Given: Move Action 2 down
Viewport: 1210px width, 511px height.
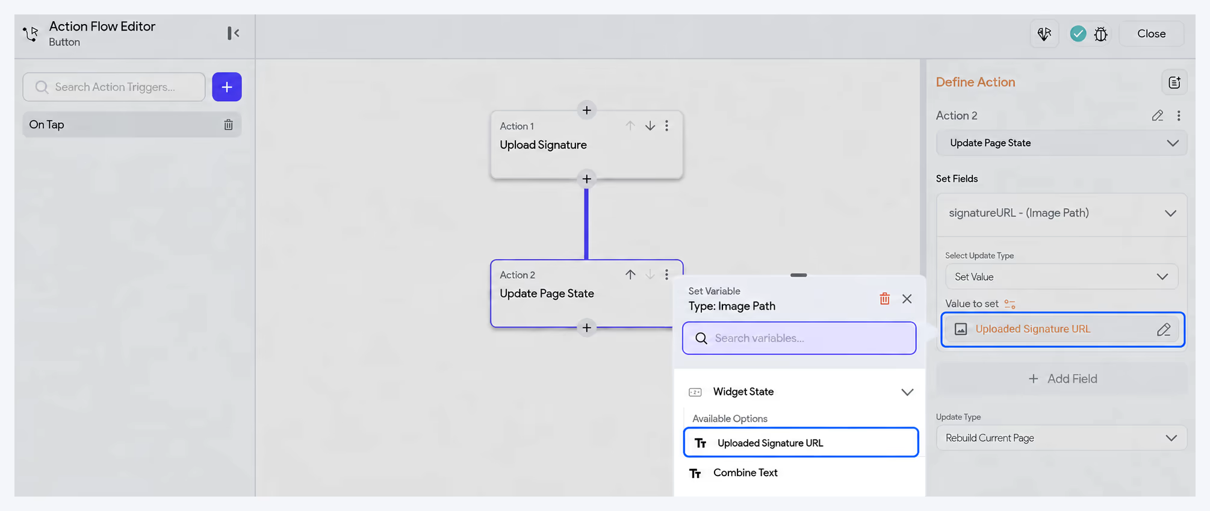Looking at the screenshot, I should coord(650,274).
